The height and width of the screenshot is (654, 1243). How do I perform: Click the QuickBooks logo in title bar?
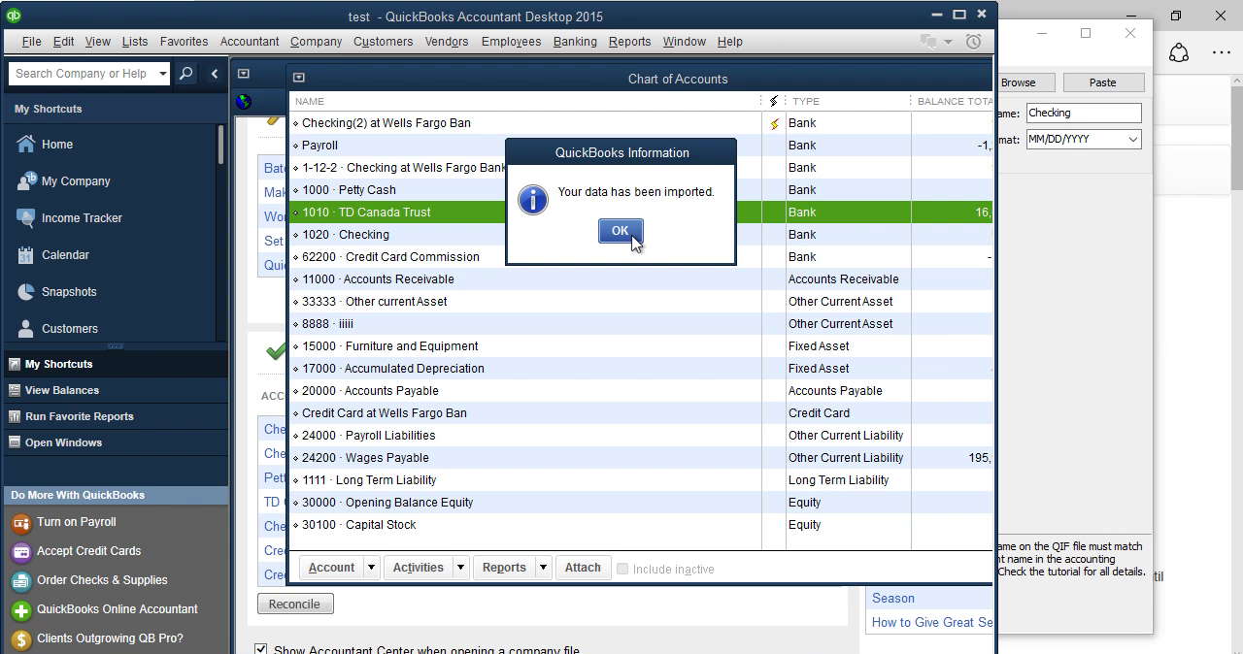[x=13, y=16]
